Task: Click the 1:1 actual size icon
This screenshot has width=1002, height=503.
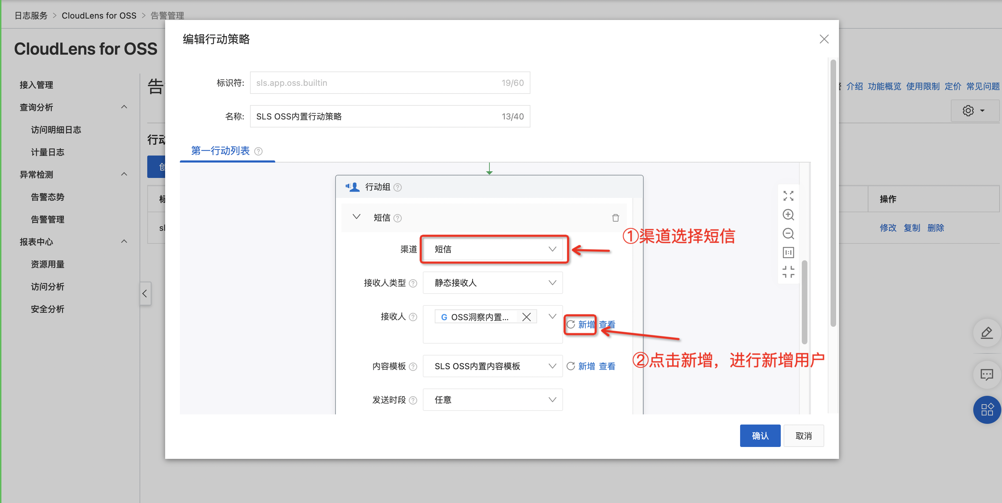Action: (x=788, y=253)
